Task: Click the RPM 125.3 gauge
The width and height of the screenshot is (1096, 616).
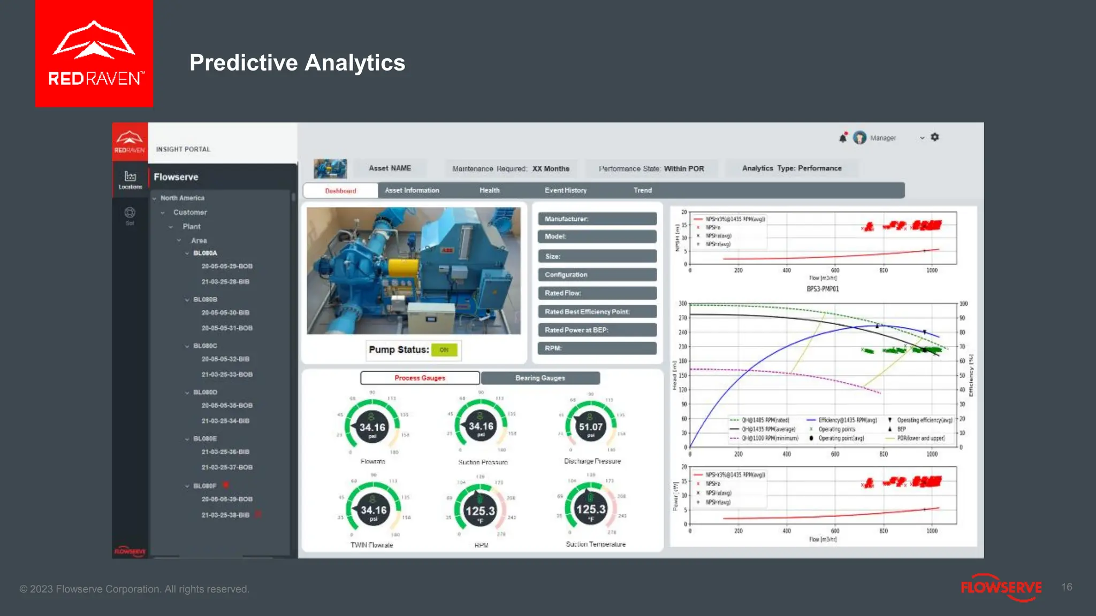Action: pos(481,511)
